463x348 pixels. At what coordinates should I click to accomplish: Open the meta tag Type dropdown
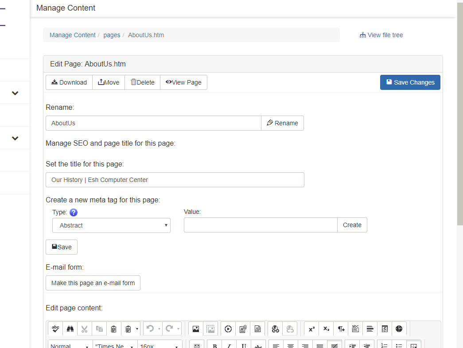click(x=111, y=225)
